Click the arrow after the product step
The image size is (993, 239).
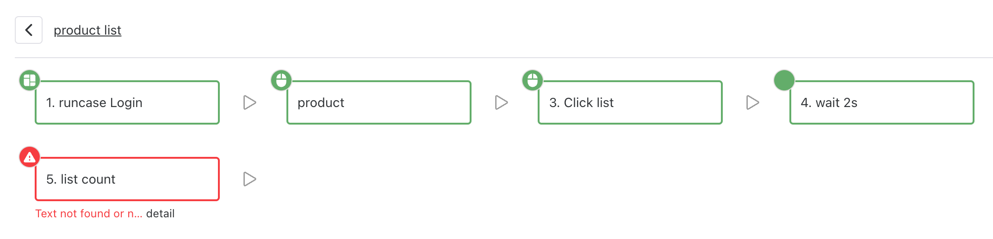(502, 102)
